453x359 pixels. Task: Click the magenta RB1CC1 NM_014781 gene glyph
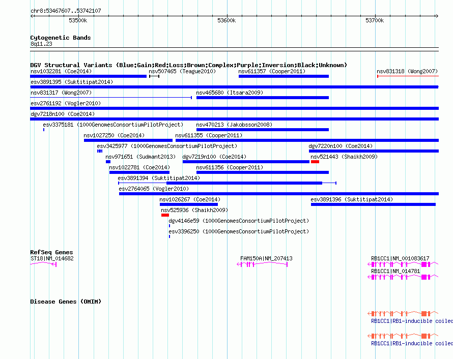[403, 277]
